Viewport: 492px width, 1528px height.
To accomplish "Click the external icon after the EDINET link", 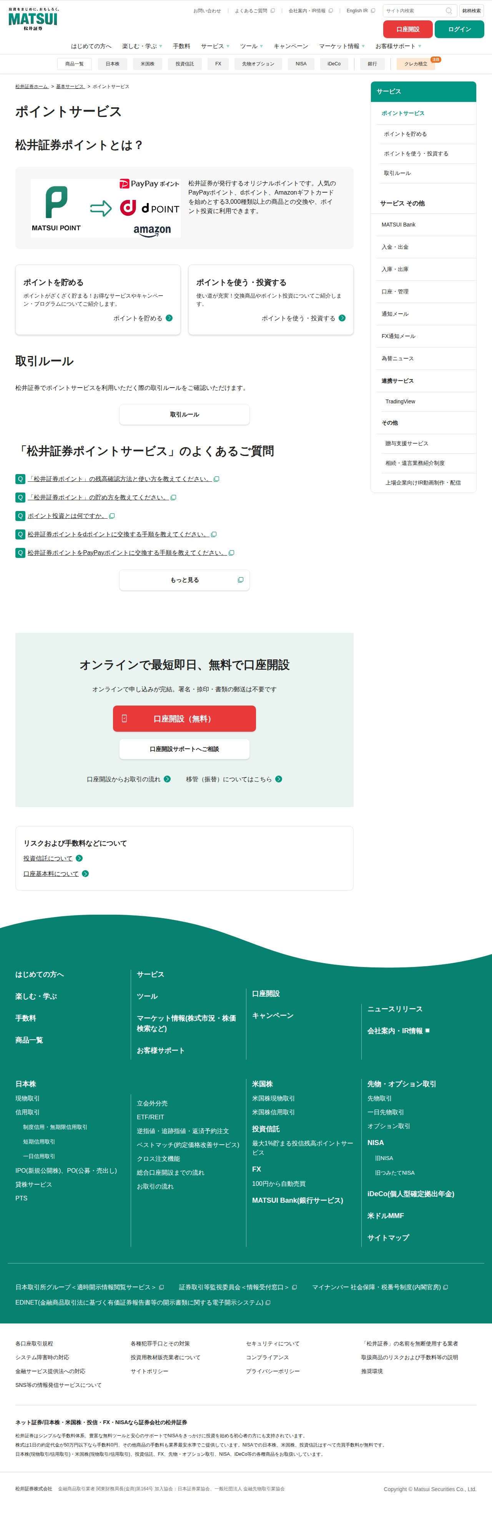I will (x=268, y=1303).
